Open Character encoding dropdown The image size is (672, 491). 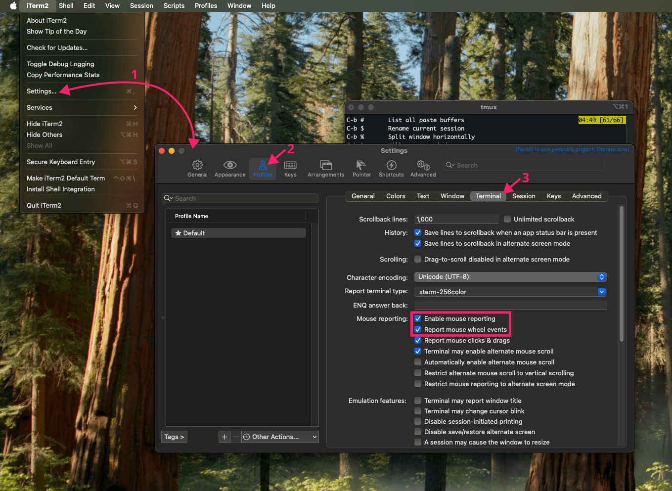click(x=510, y=277)
